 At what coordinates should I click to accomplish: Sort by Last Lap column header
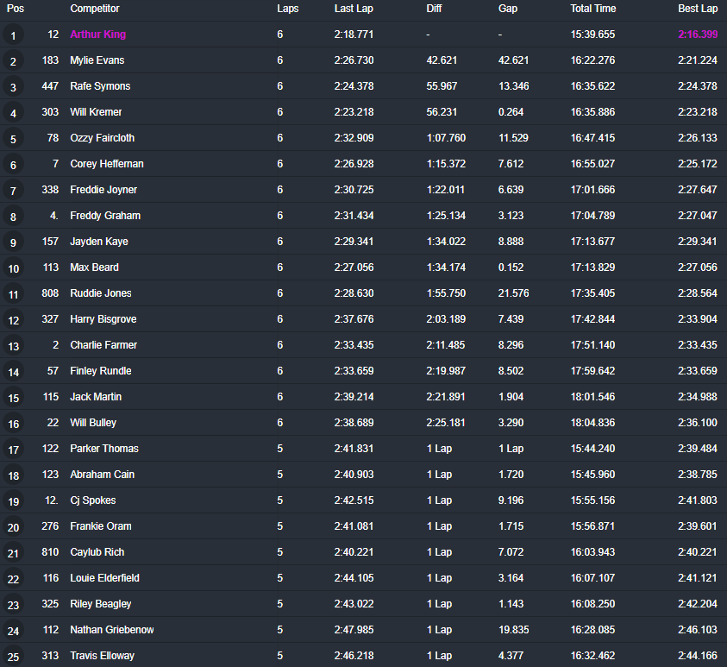[354, 9]
